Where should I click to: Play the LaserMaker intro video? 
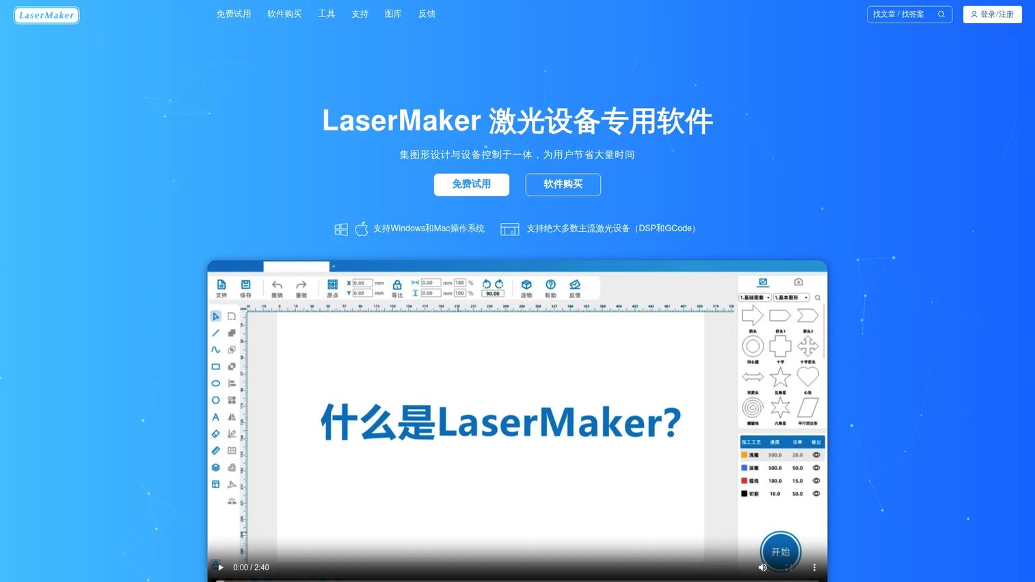click(x=221, y=567)
